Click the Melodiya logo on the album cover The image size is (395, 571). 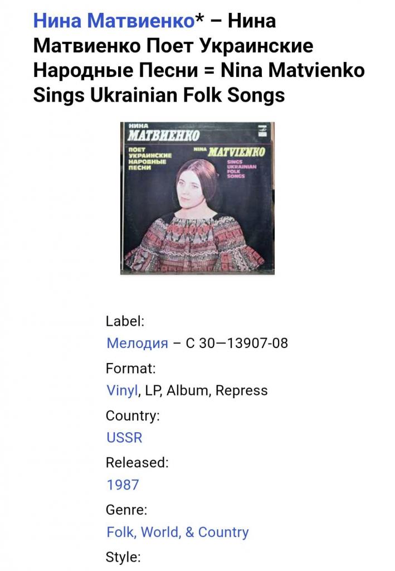pyautogui.click(x=262, y=130)
